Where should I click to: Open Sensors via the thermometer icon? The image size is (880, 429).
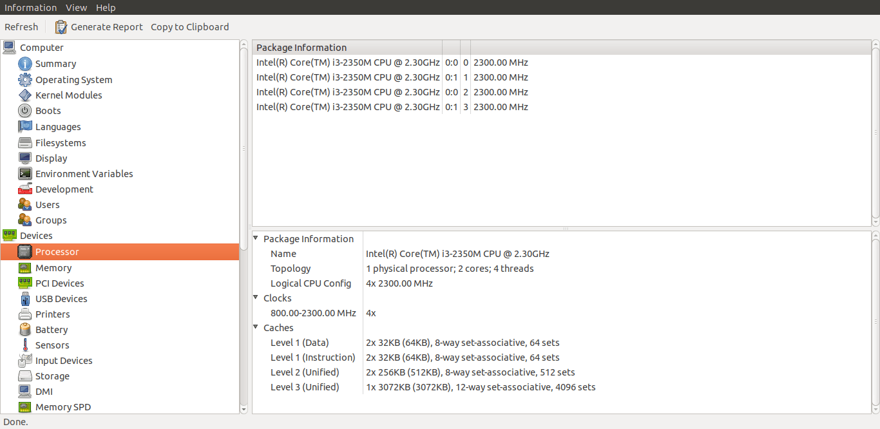coord(25,345)
